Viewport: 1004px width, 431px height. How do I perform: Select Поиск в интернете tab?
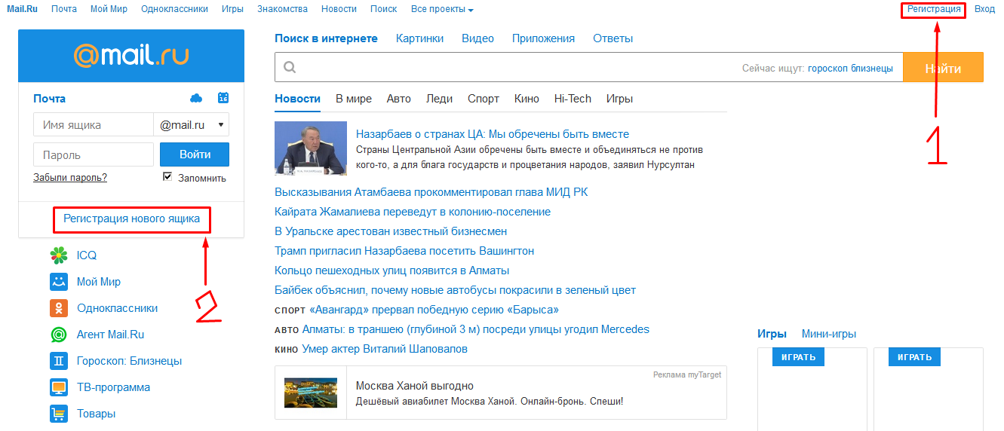pyautogui.click(x=326, y=38)
